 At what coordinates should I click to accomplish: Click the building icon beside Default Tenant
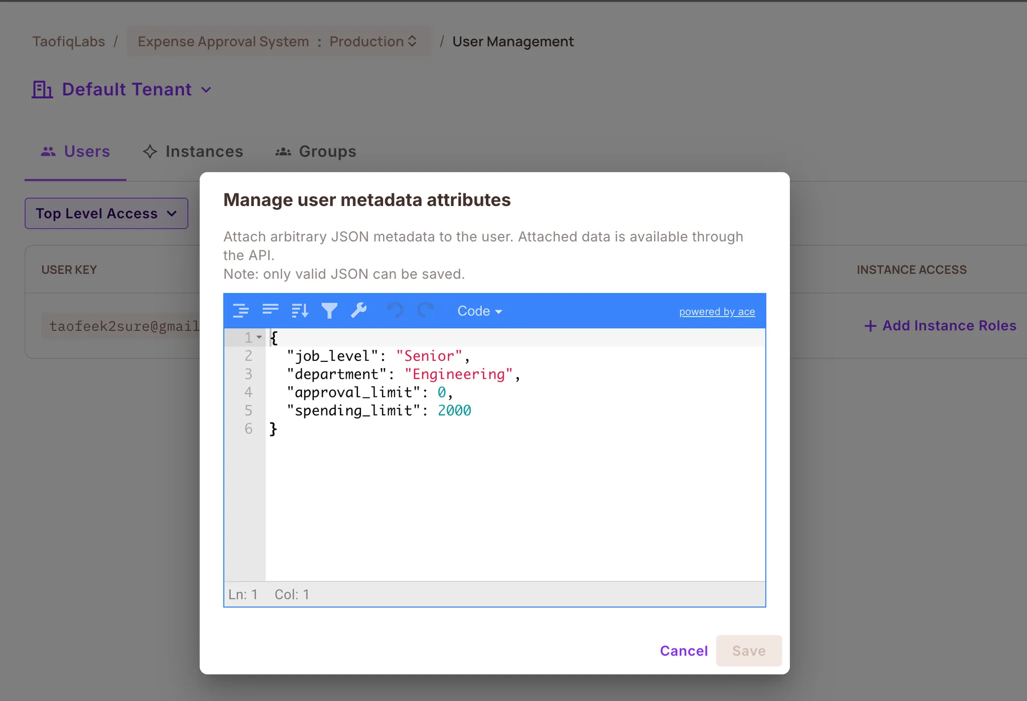(42, 90)
